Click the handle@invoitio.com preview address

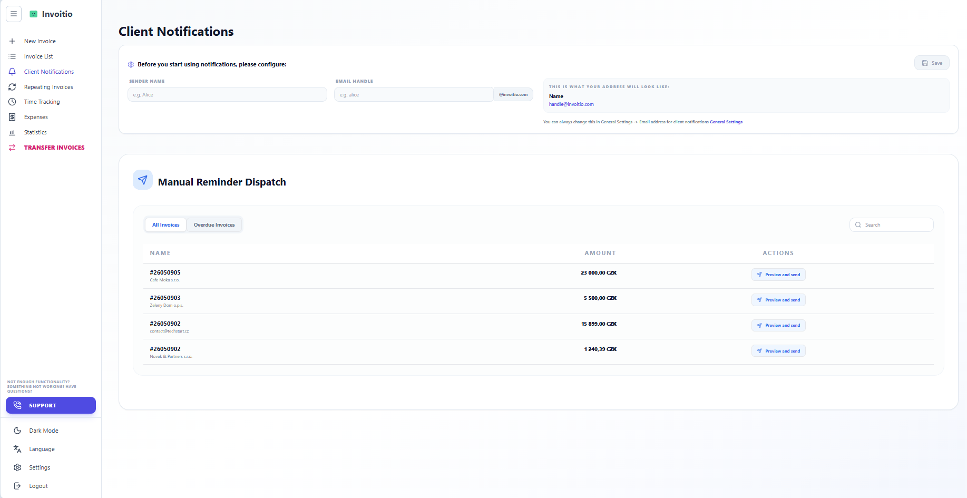click(571, 104)
